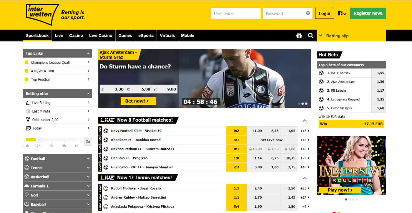Viewport: 412px width, 213px height.
Task: Expand the Football sports category
Action: pos(57,159)
